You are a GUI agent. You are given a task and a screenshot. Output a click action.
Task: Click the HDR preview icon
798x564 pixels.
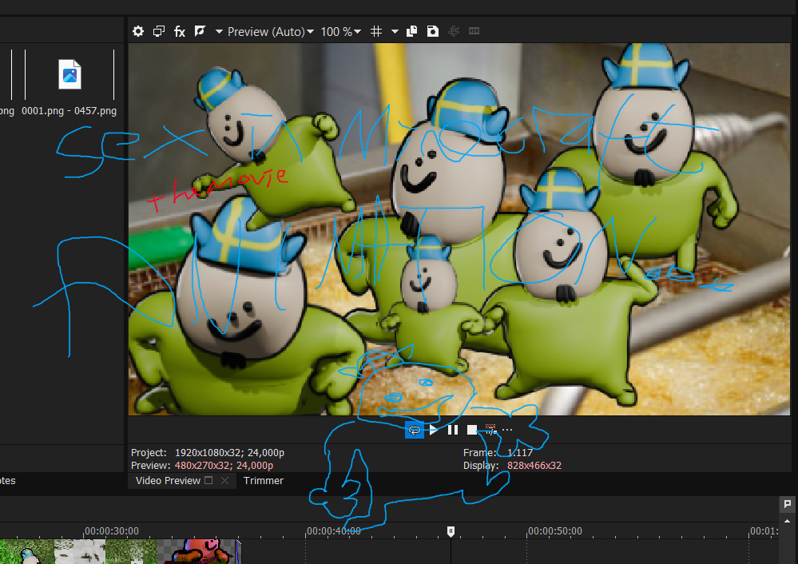pos(474,31)
